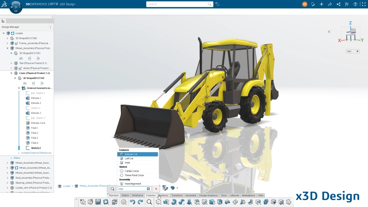Open the help question mark icon
Screen dimensions: 368x207
click(x=355, y=4)
